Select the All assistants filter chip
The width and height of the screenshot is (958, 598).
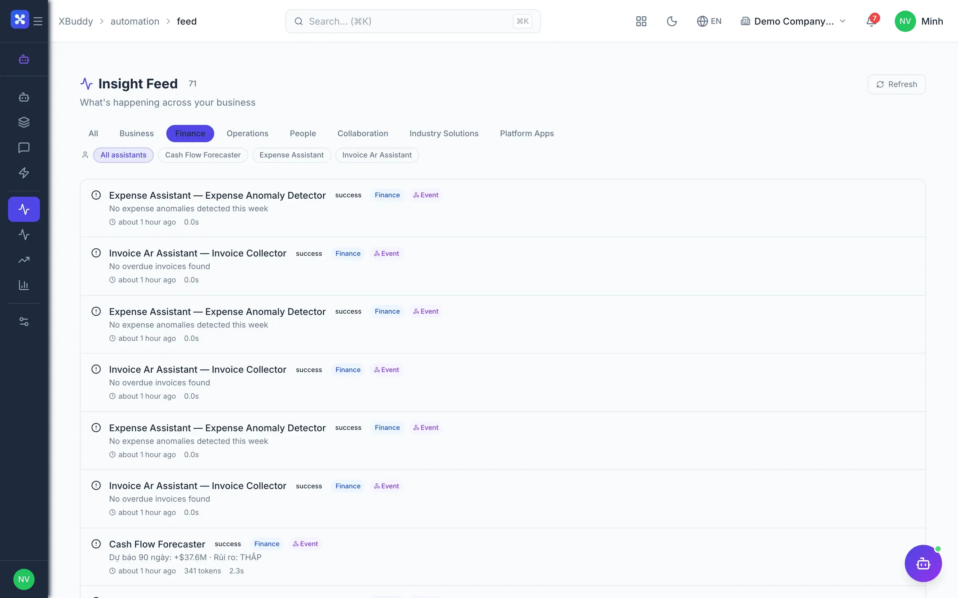(123, 155)
